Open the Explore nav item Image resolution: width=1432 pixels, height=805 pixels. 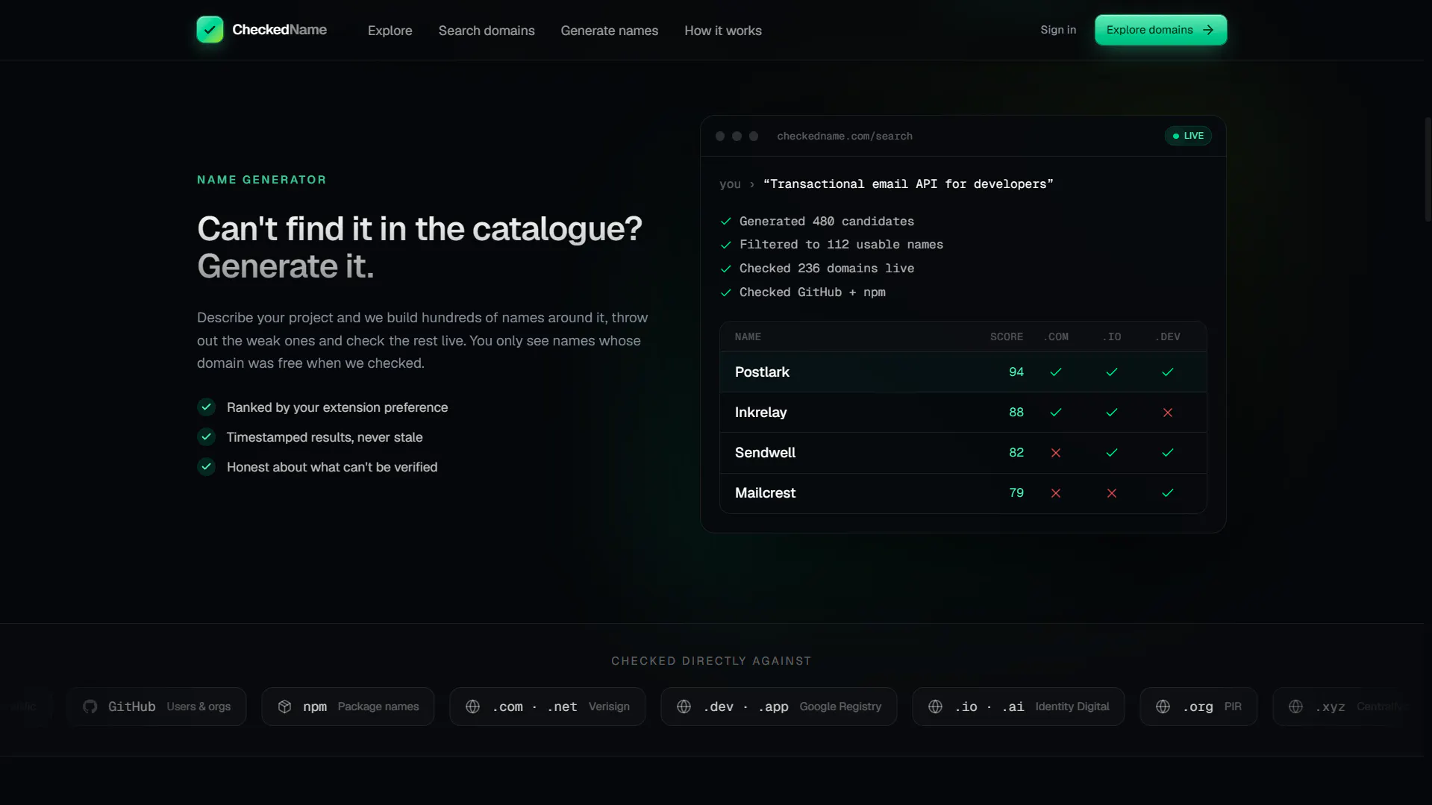coord(390,31)
